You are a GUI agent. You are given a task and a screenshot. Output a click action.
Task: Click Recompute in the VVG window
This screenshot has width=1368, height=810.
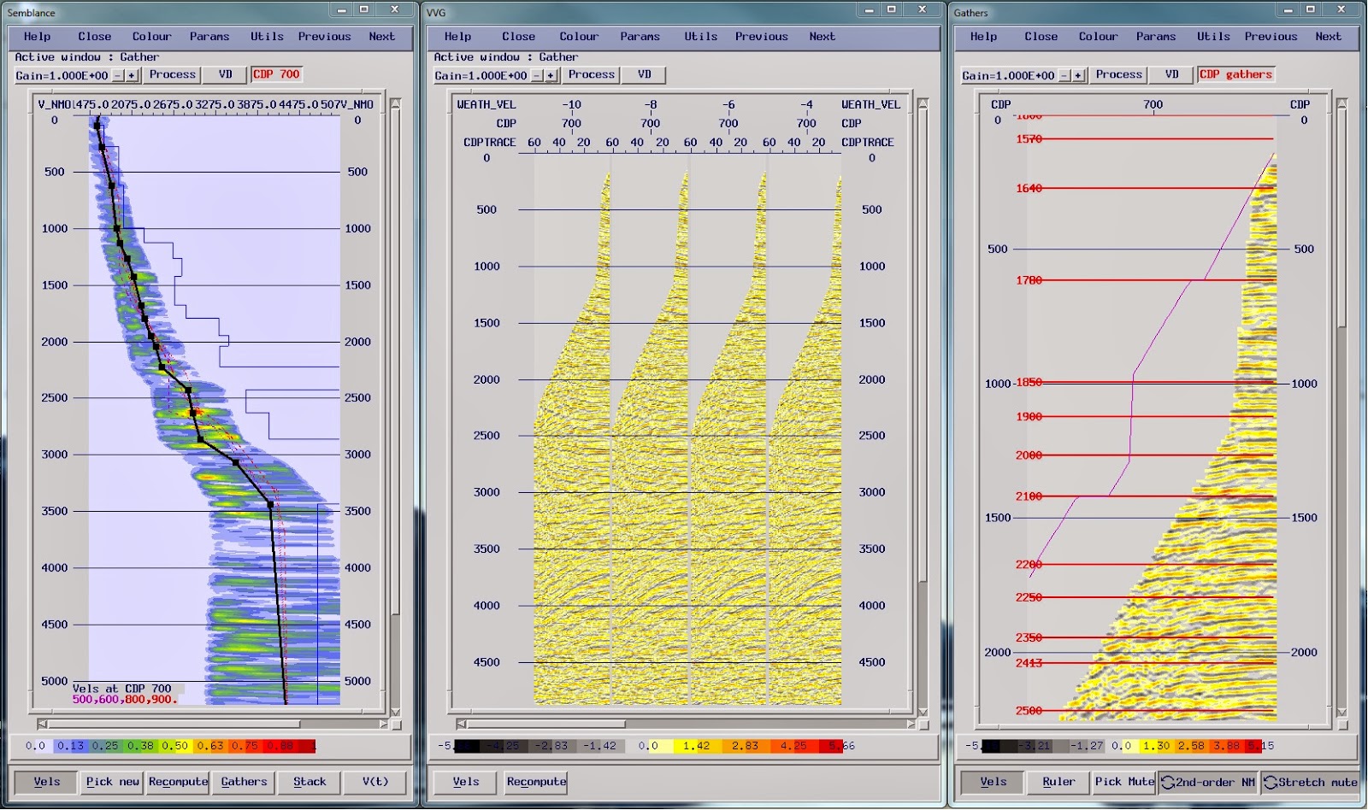(536, 782)
